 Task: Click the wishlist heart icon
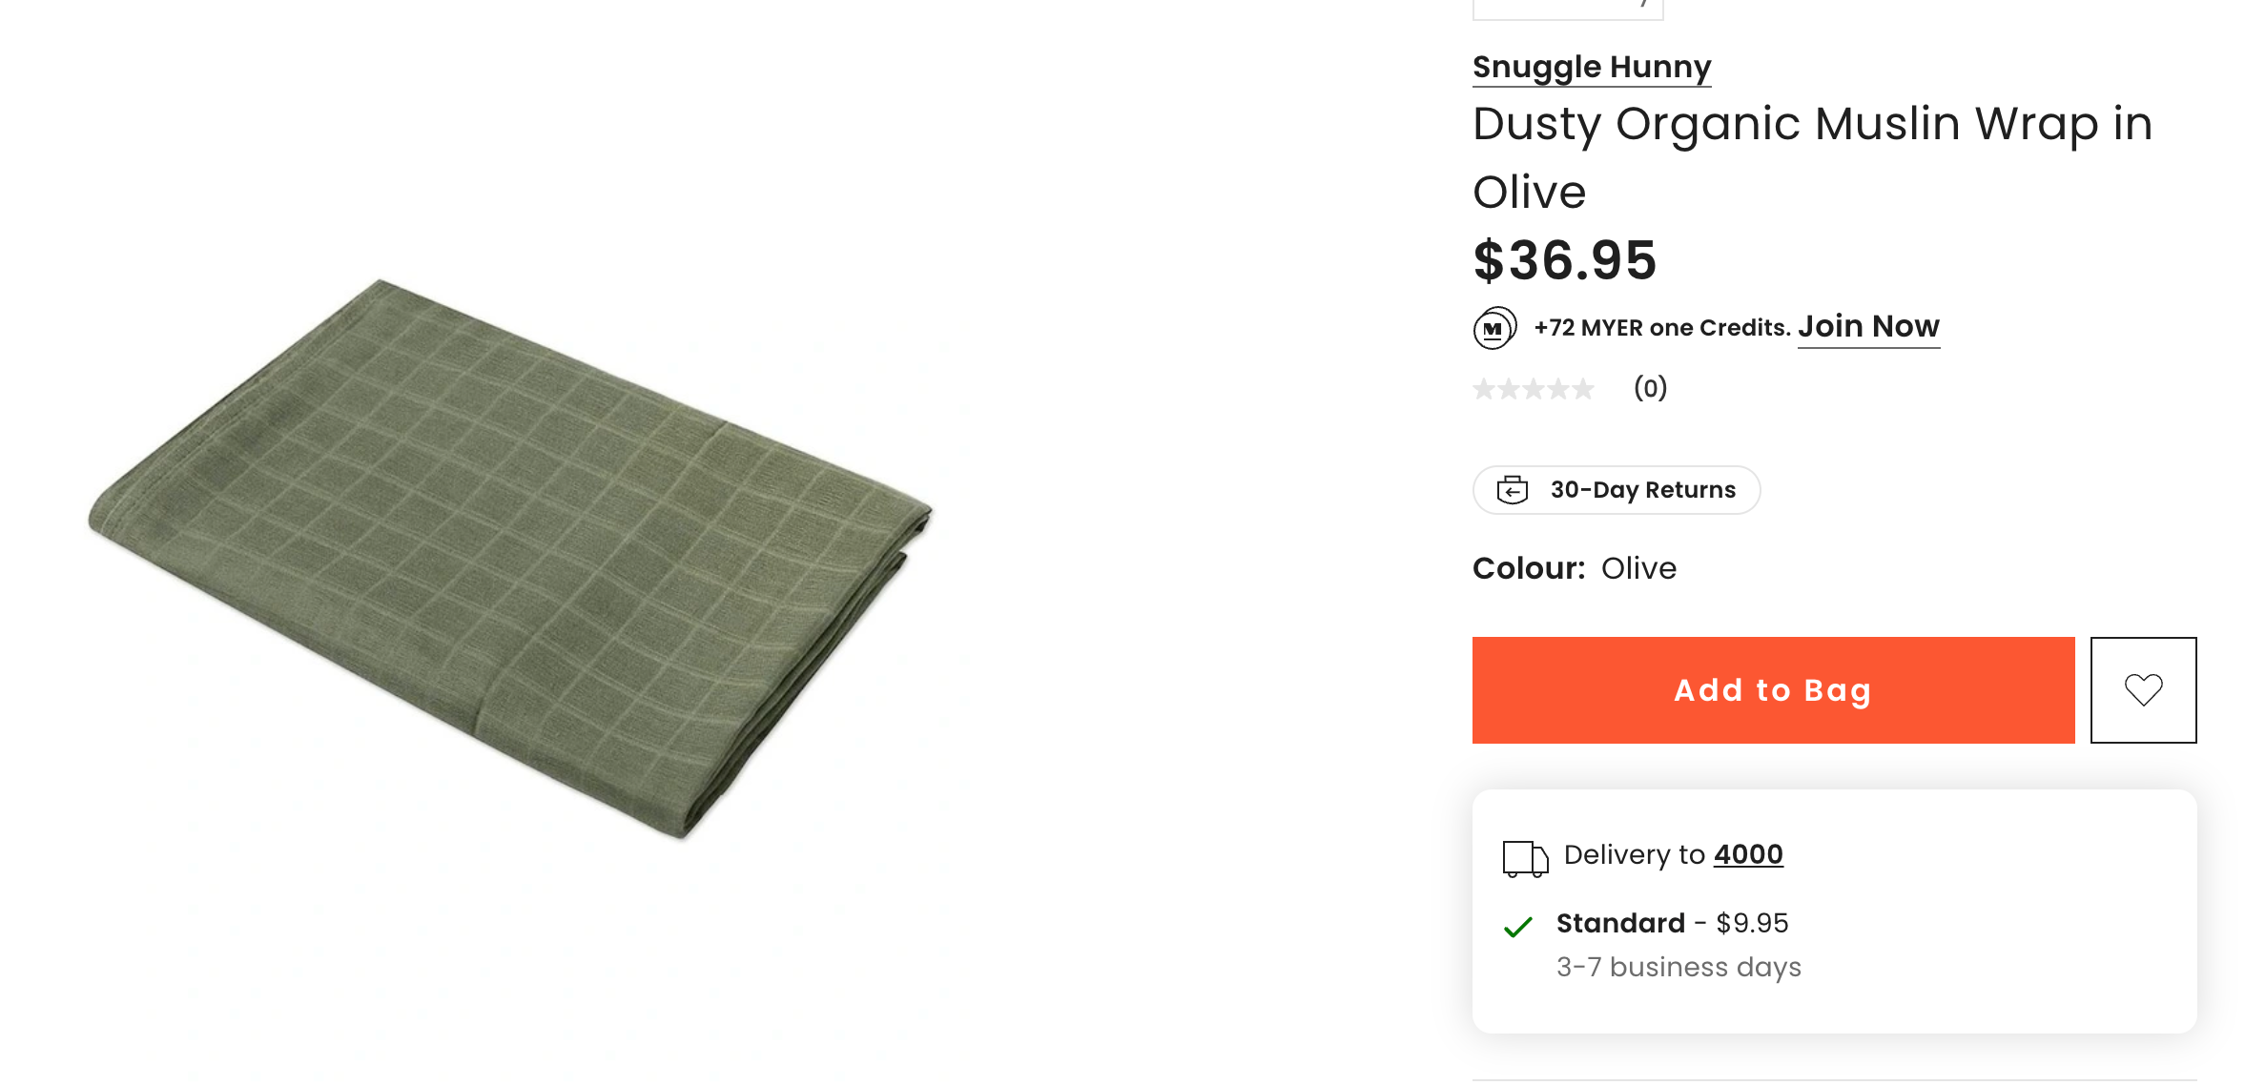point(2142,689)
